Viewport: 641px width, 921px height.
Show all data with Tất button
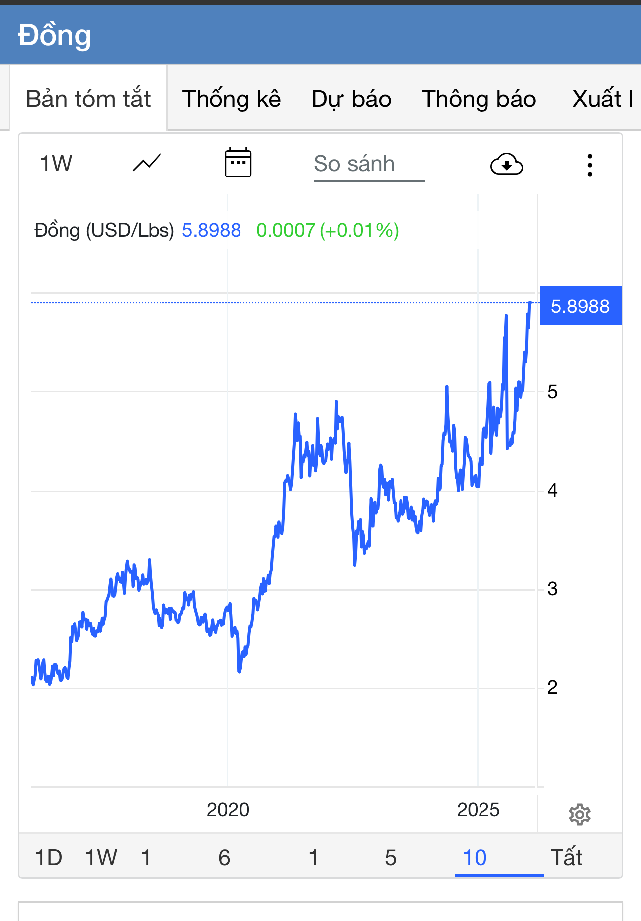click(x=566, y=858)
